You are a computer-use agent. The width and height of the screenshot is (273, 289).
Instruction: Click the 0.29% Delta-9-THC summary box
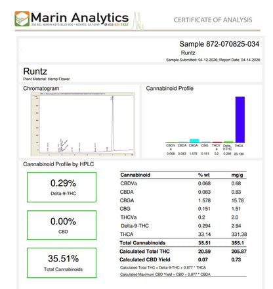coord(62,187)
